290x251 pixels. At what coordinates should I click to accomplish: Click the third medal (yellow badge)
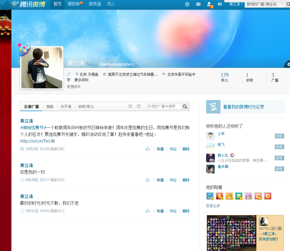pos(229,196)
